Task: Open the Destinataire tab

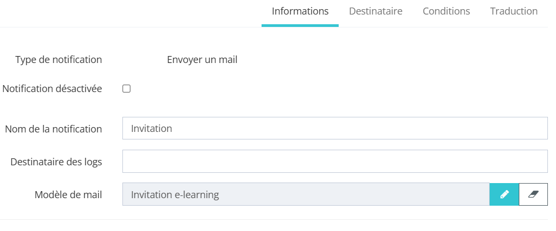Action: click(375, 11)
